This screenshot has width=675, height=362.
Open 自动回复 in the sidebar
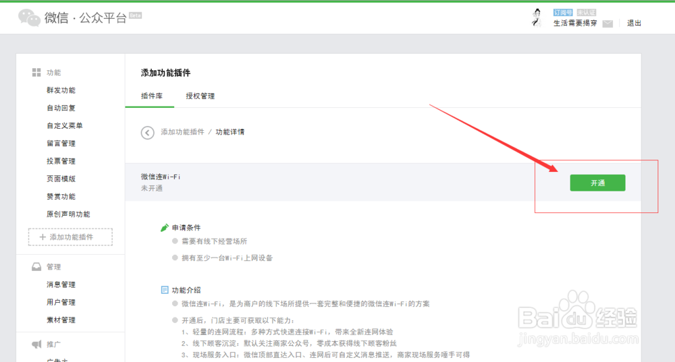[x=61, y=108]
